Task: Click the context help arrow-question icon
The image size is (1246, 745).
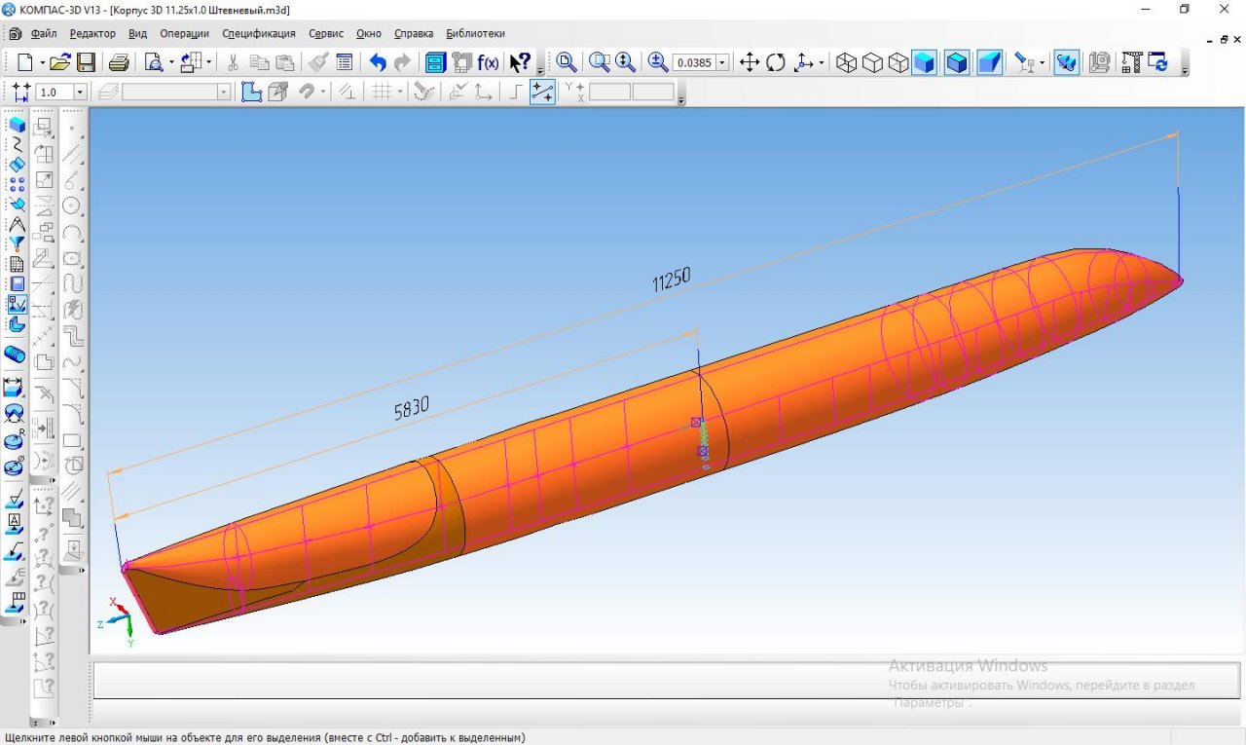Action: point(520,63)
